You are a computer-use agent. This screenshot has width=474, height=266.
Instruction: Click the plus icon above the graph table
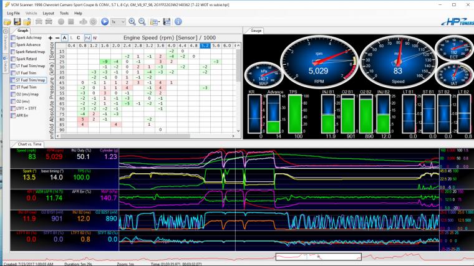pyautogui.click(x=51, y=38)
